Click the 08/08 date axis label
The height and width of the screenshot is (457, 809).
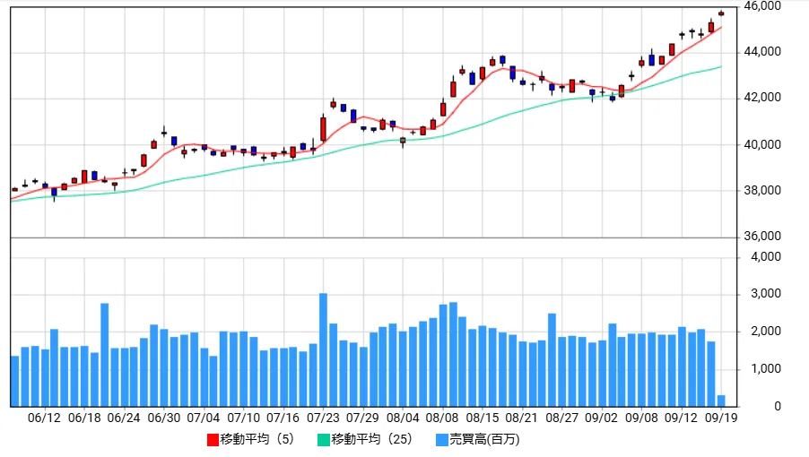tap(442, 418)
